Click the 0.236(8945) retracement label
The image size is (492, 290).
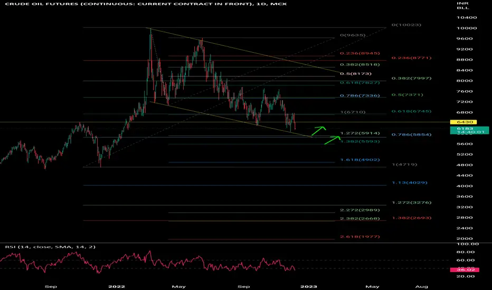(360, 53)
